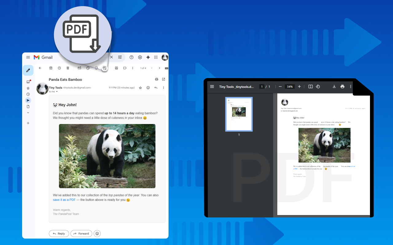Open the Gmail main menu hamburger
Viewport: 393px width, 245px height.
28,57
